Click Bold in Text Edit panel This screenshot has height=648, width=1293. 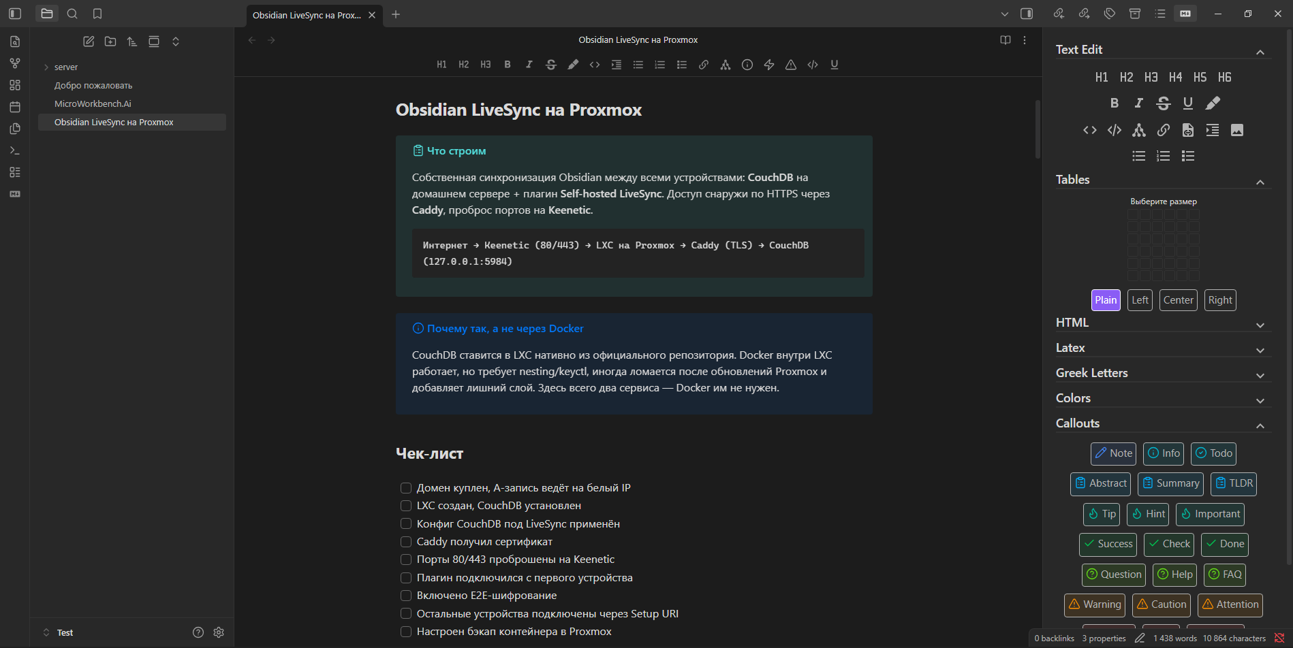[x=1115, y=103]
